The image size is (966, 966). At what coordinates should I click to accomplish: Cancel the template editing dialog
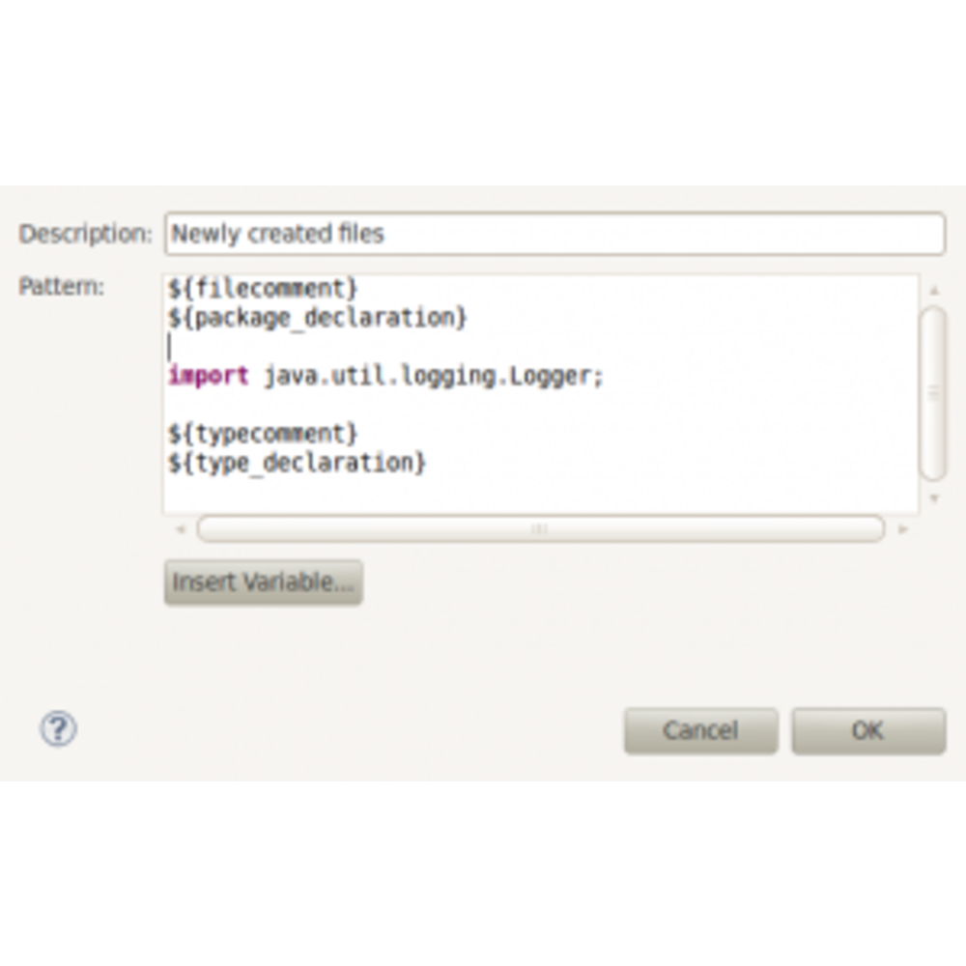[x=700, y=730]
